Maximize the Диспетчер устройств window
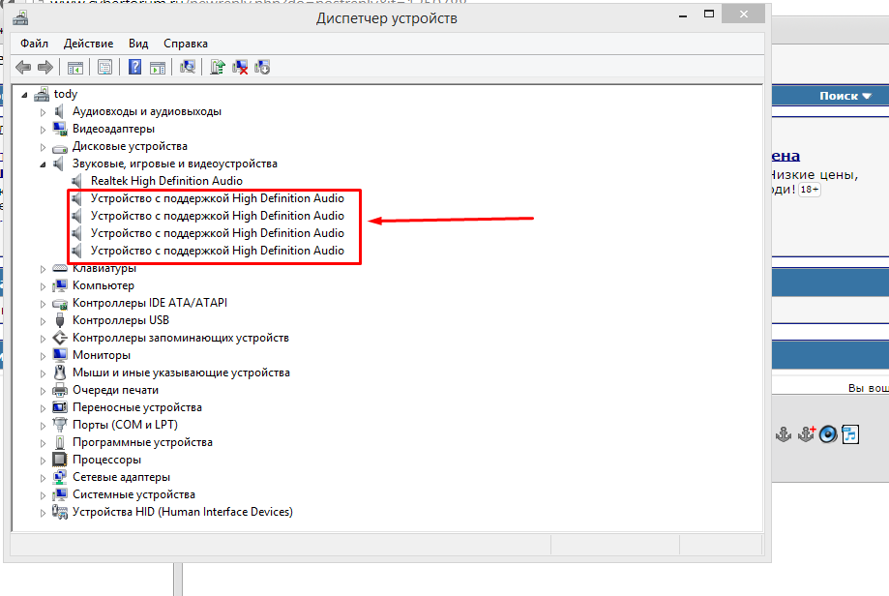Viewport: 889px width, 596px height. pyautogui.click(x=709, y=15)
